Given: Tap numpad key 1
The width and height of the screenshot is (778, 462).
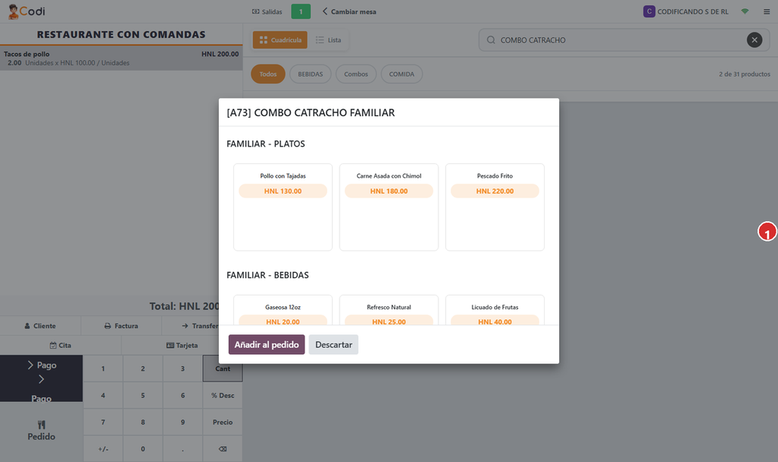Looking at the screenshot, I should (x=103, y=369).
